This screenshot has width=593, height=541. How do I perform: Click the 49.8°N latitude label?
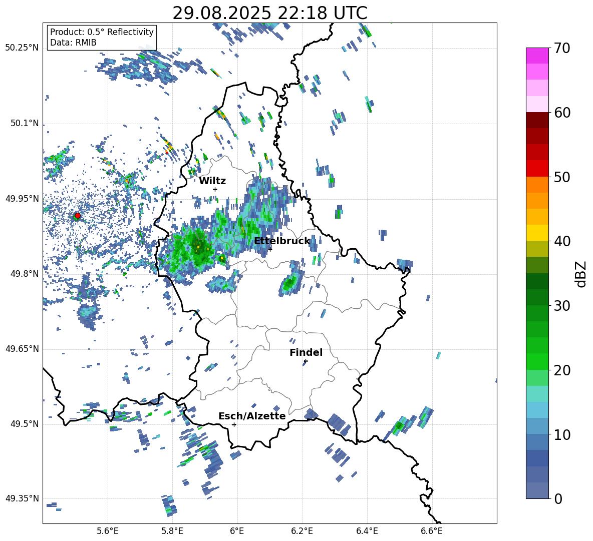pyautogui.click(x=25, y=274)
